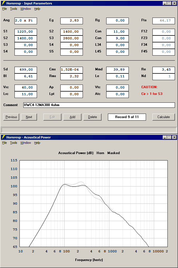178x268 pixels.
Task: Select the Eg input field
Action: coord(71,21)
